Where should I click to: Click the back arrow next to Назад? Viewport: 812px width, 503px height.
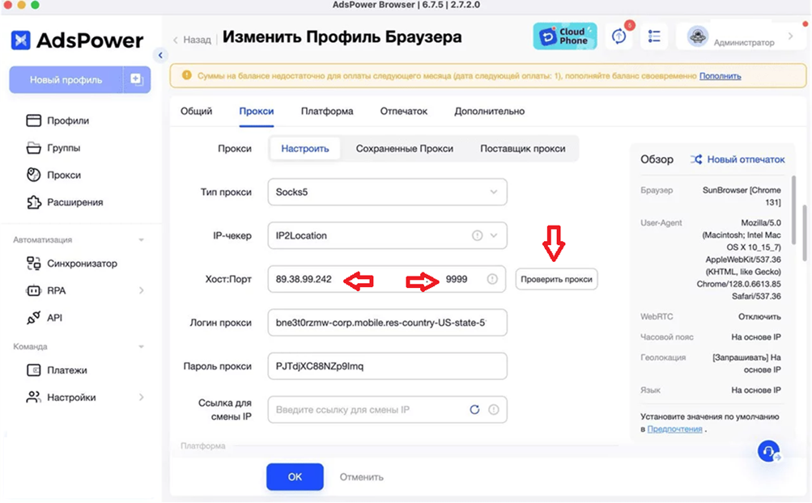(x=176, y=40)
